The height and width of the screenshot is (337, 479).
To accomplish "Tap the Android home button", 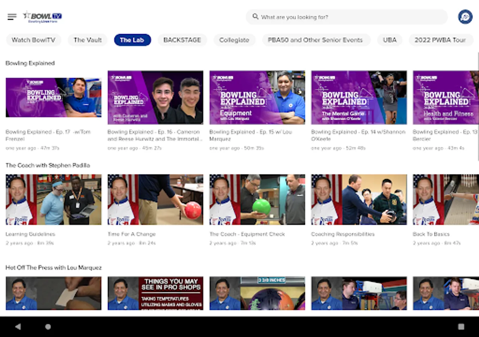I will (48, 327).
